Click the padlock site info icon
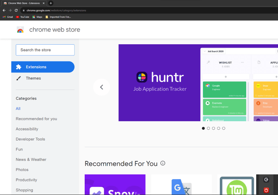Image resolution: width=278 pixels, height=195 pixels. (24, 11)
